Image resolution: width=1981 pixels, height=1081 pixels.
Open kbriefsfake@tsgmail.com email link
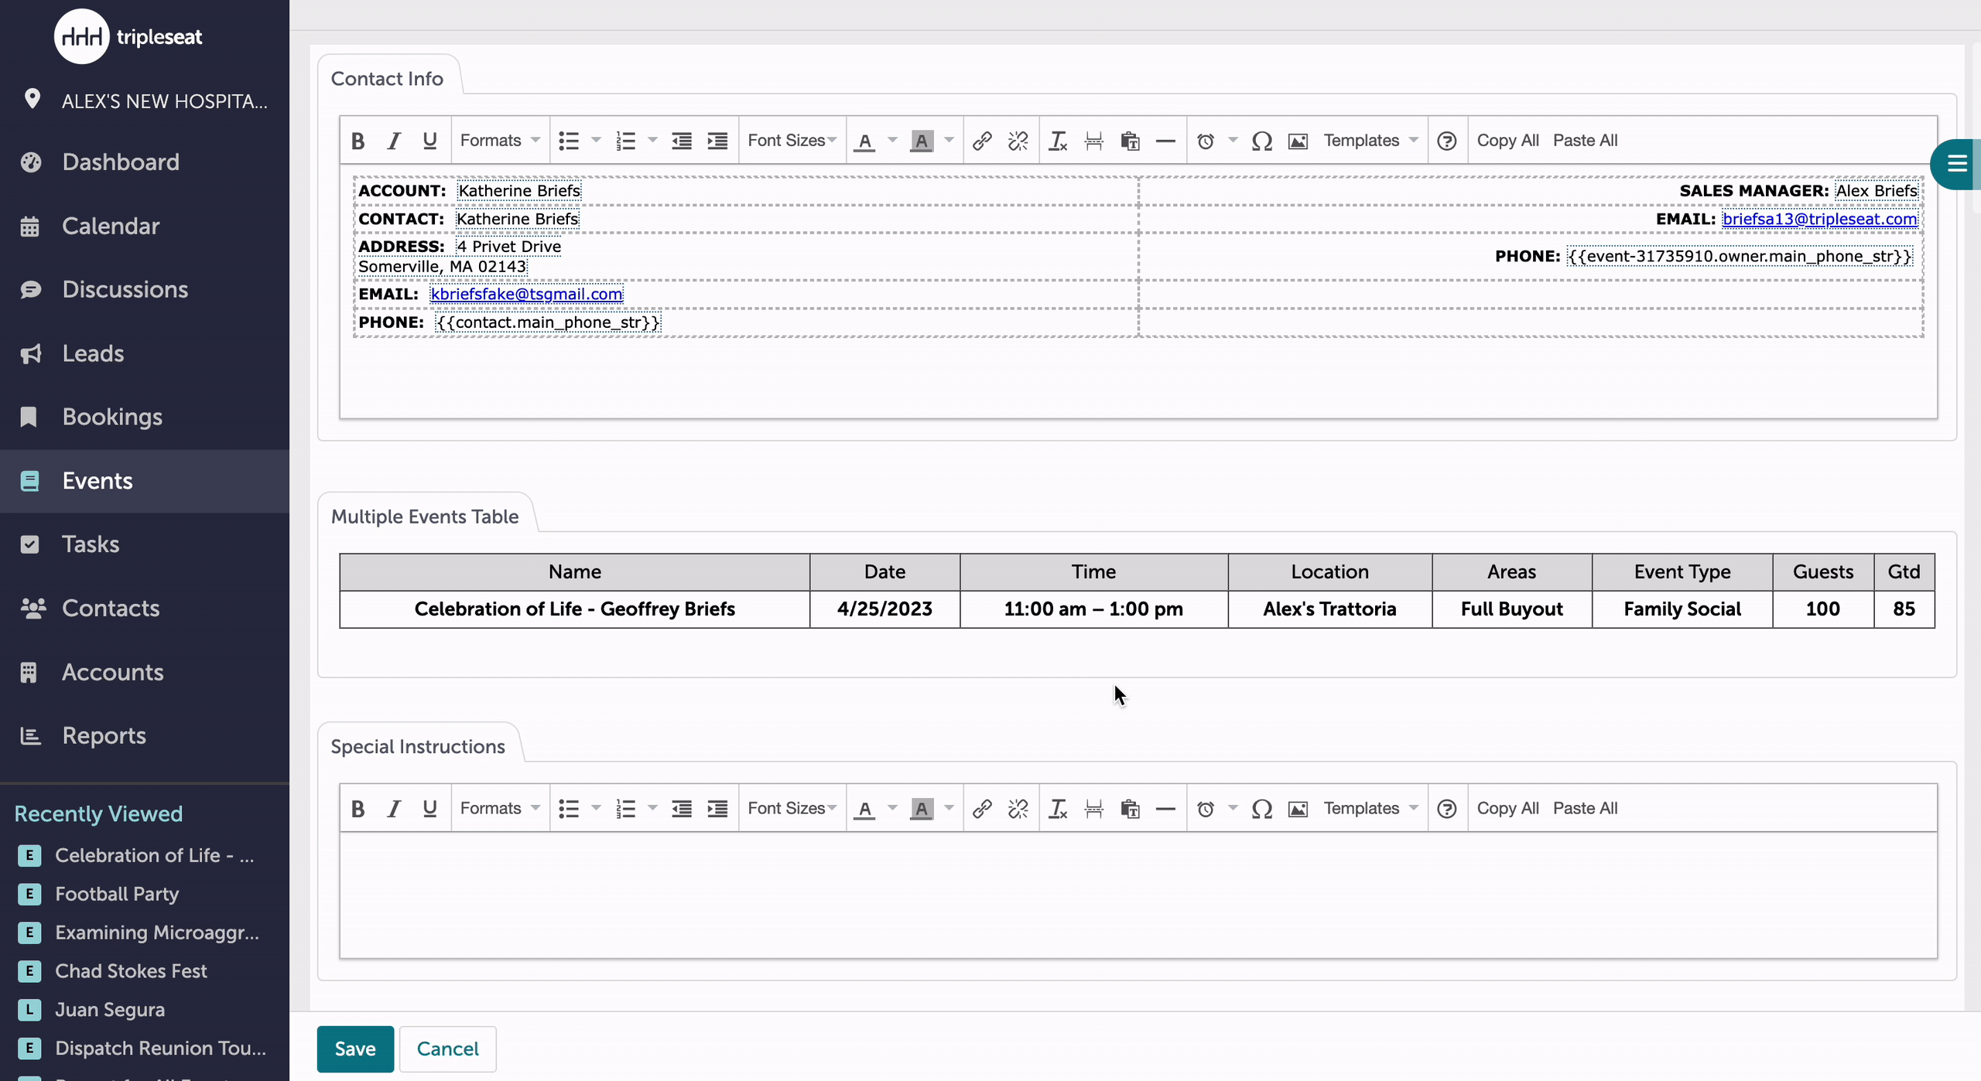[x=526, y=294]
